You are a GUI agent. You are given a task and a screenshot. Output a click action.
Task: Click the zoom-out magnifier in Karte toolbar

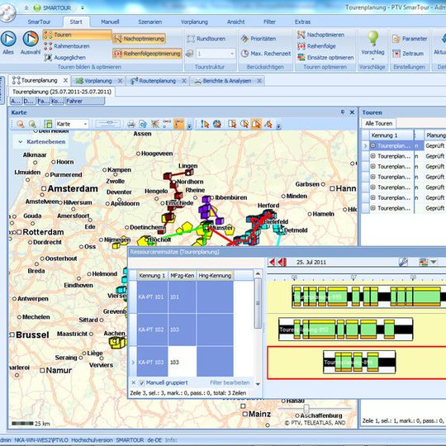(x=20, y=124)
